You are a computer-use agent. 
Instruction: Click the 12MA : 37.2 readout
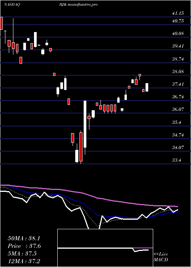click(x=24, y=261)
